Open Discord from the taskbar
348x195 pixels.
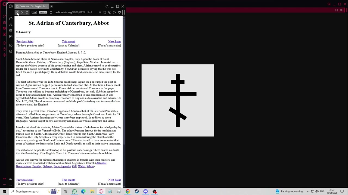(x=145, y=191)
